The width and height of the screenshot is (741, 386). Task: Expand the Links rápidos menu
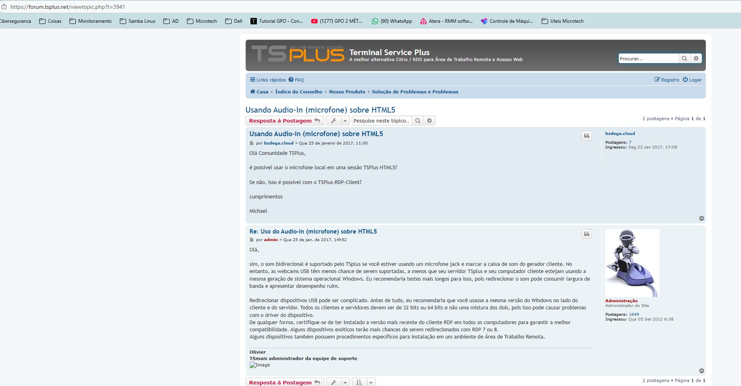point(268,80)
